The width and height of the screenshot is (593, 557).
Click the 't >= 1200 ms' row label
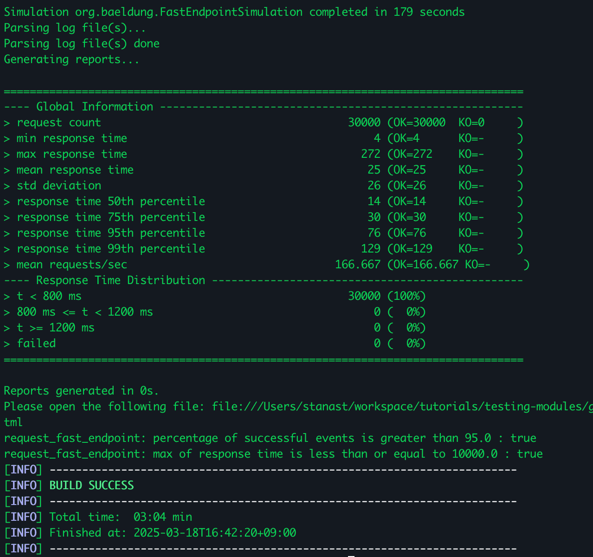56,328
